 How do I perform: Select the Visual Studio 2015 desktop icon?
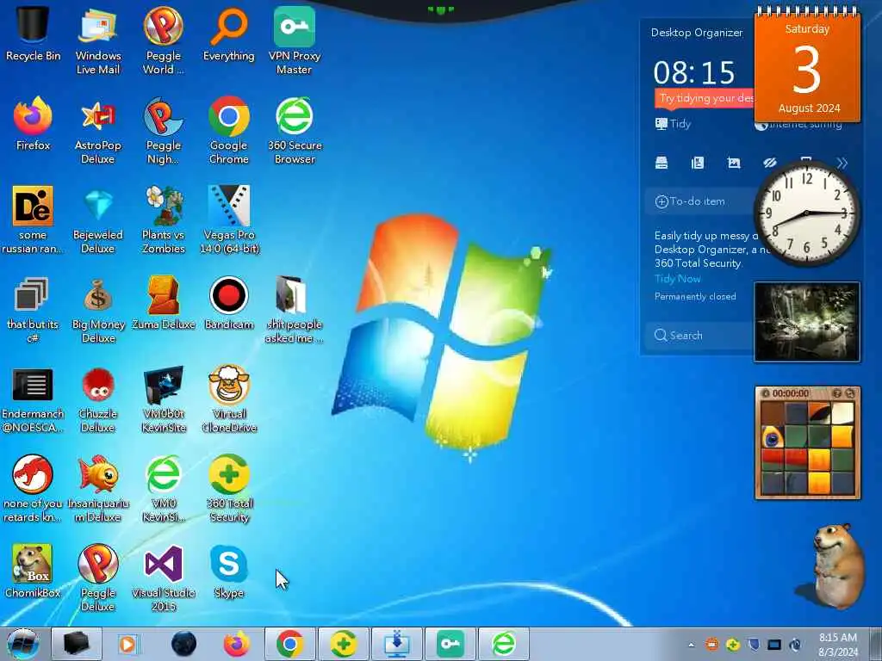coord(163,578)
